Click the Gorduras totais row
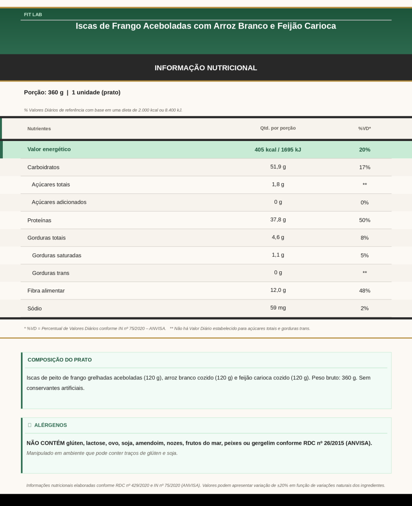 click(x=206, y=238)
